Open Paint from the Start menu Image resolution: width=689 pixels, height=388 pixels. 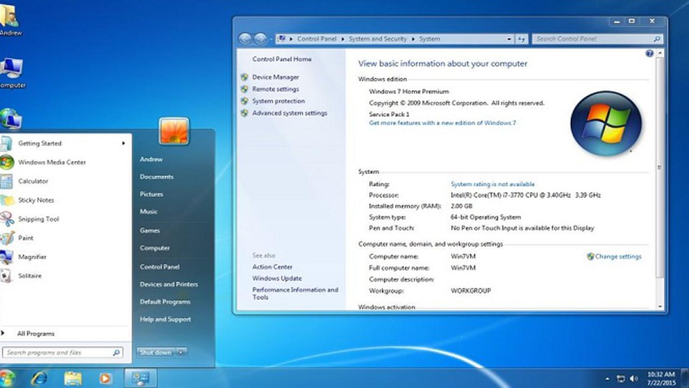[26, 238]
